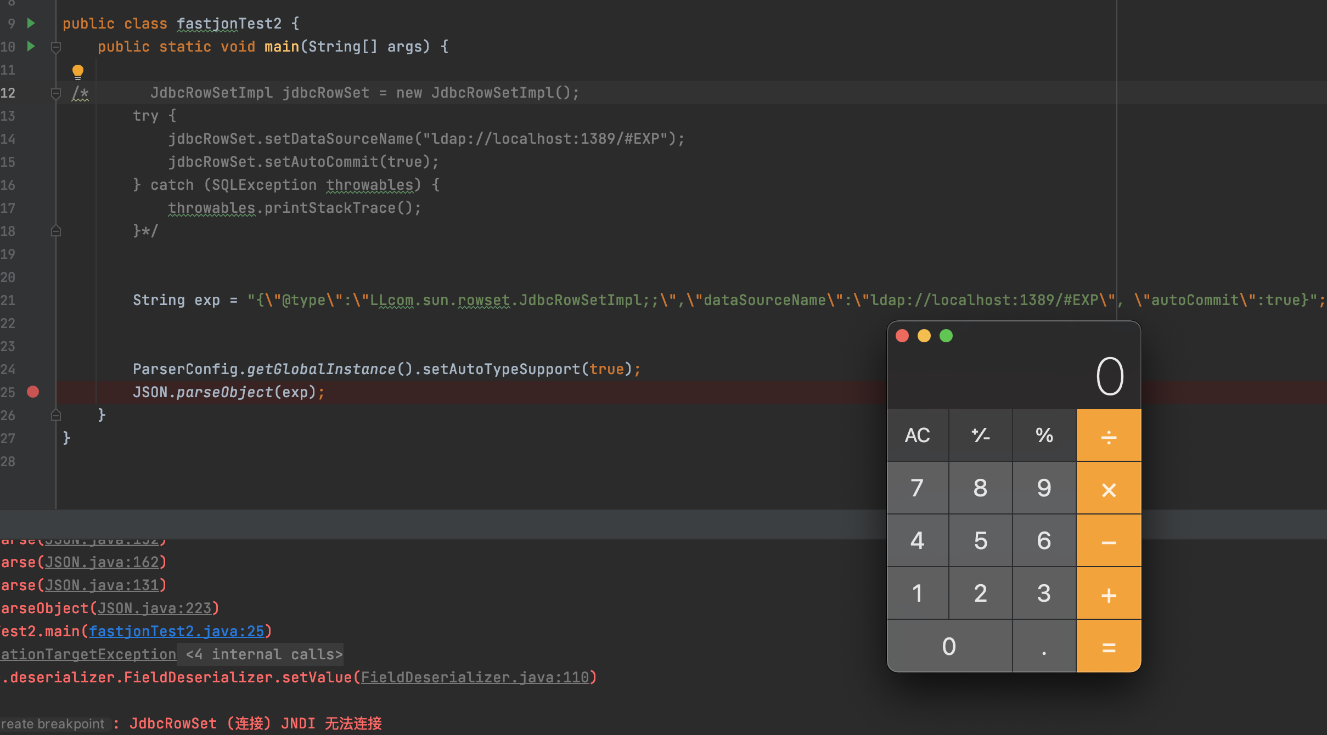This screenshot has height=735, width=1327.
Task: Click line number 12 in the gutter
Action: tap(8, 93)
